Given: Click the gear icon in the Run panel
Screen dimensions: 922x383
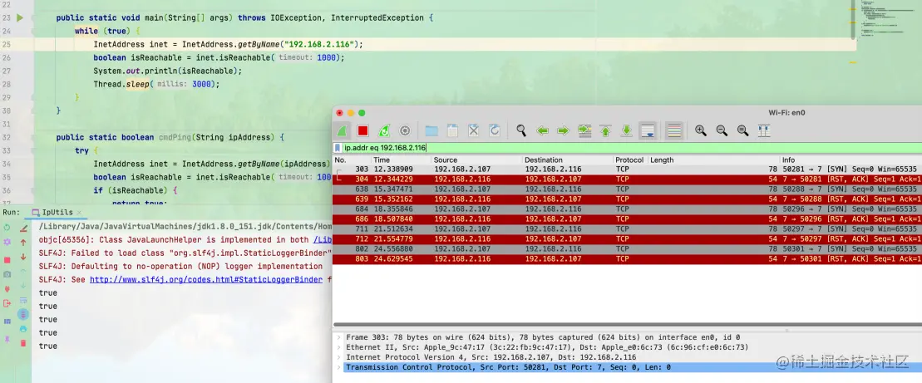Looking at the screenshot, I should (x=7, y=242).
